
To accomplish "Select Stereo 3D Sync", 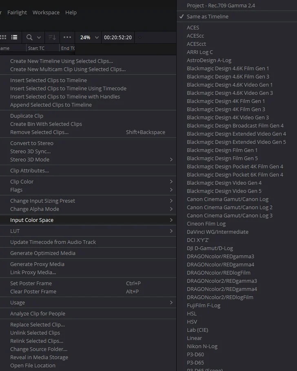I will tap(30, 152).
